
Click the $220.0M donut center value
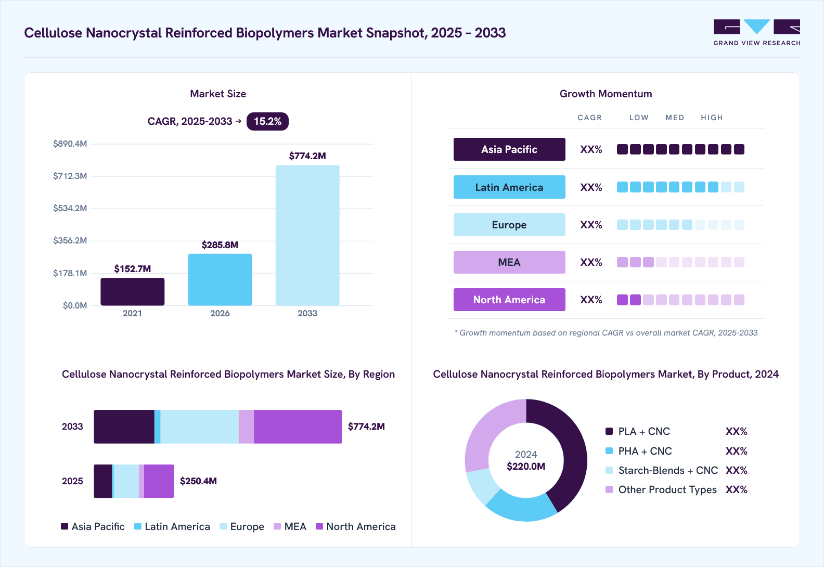pos(526,467)
